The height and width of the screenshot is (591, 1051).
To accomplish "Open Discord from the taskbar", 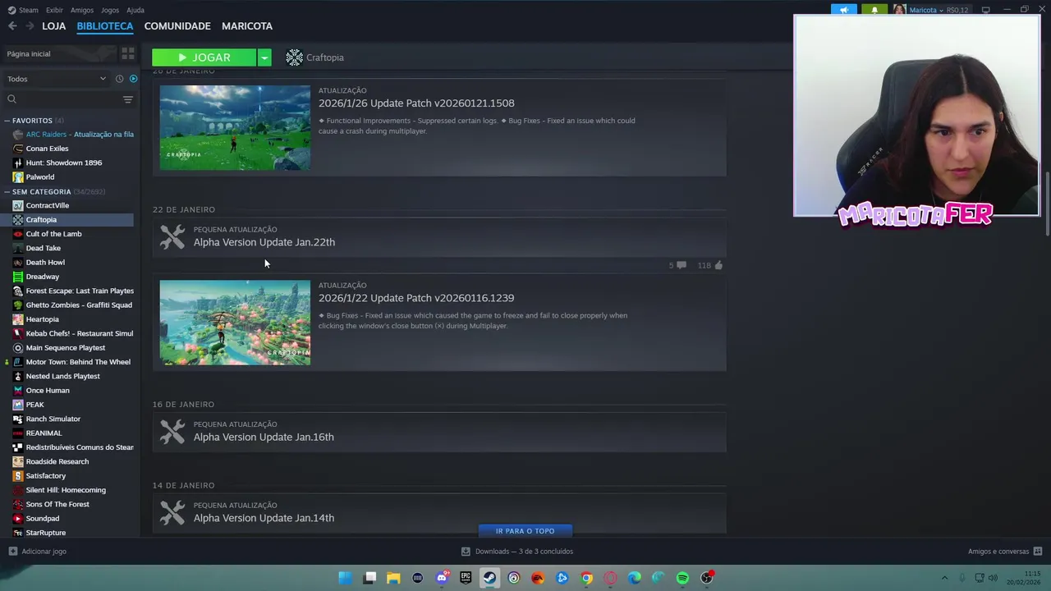I will [x=442, y=578].
